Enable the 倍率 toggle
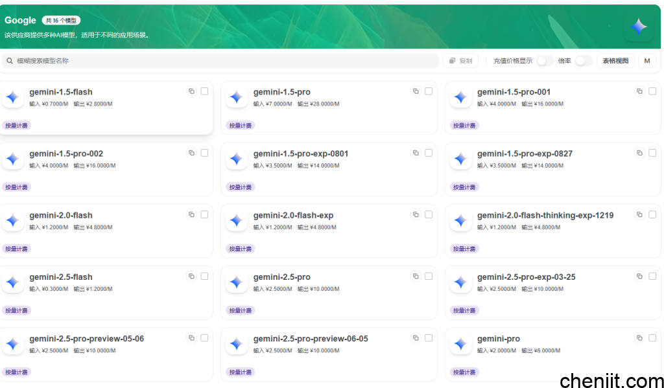The height and width of the screenshot is (388, 664). point(583,60)
